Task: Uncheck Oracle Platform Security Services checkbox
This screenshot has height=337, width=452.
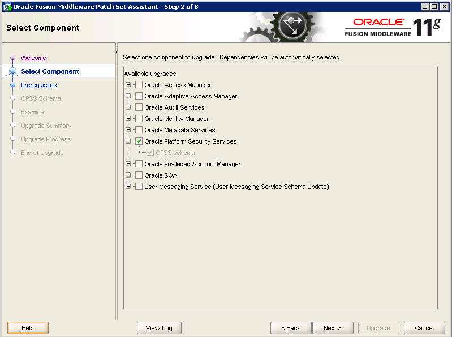Action: click(139, 141)
